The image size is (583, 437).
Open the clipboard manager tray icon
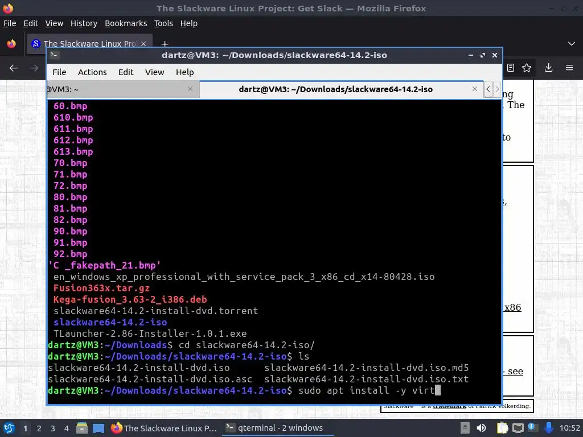point(502,428)
